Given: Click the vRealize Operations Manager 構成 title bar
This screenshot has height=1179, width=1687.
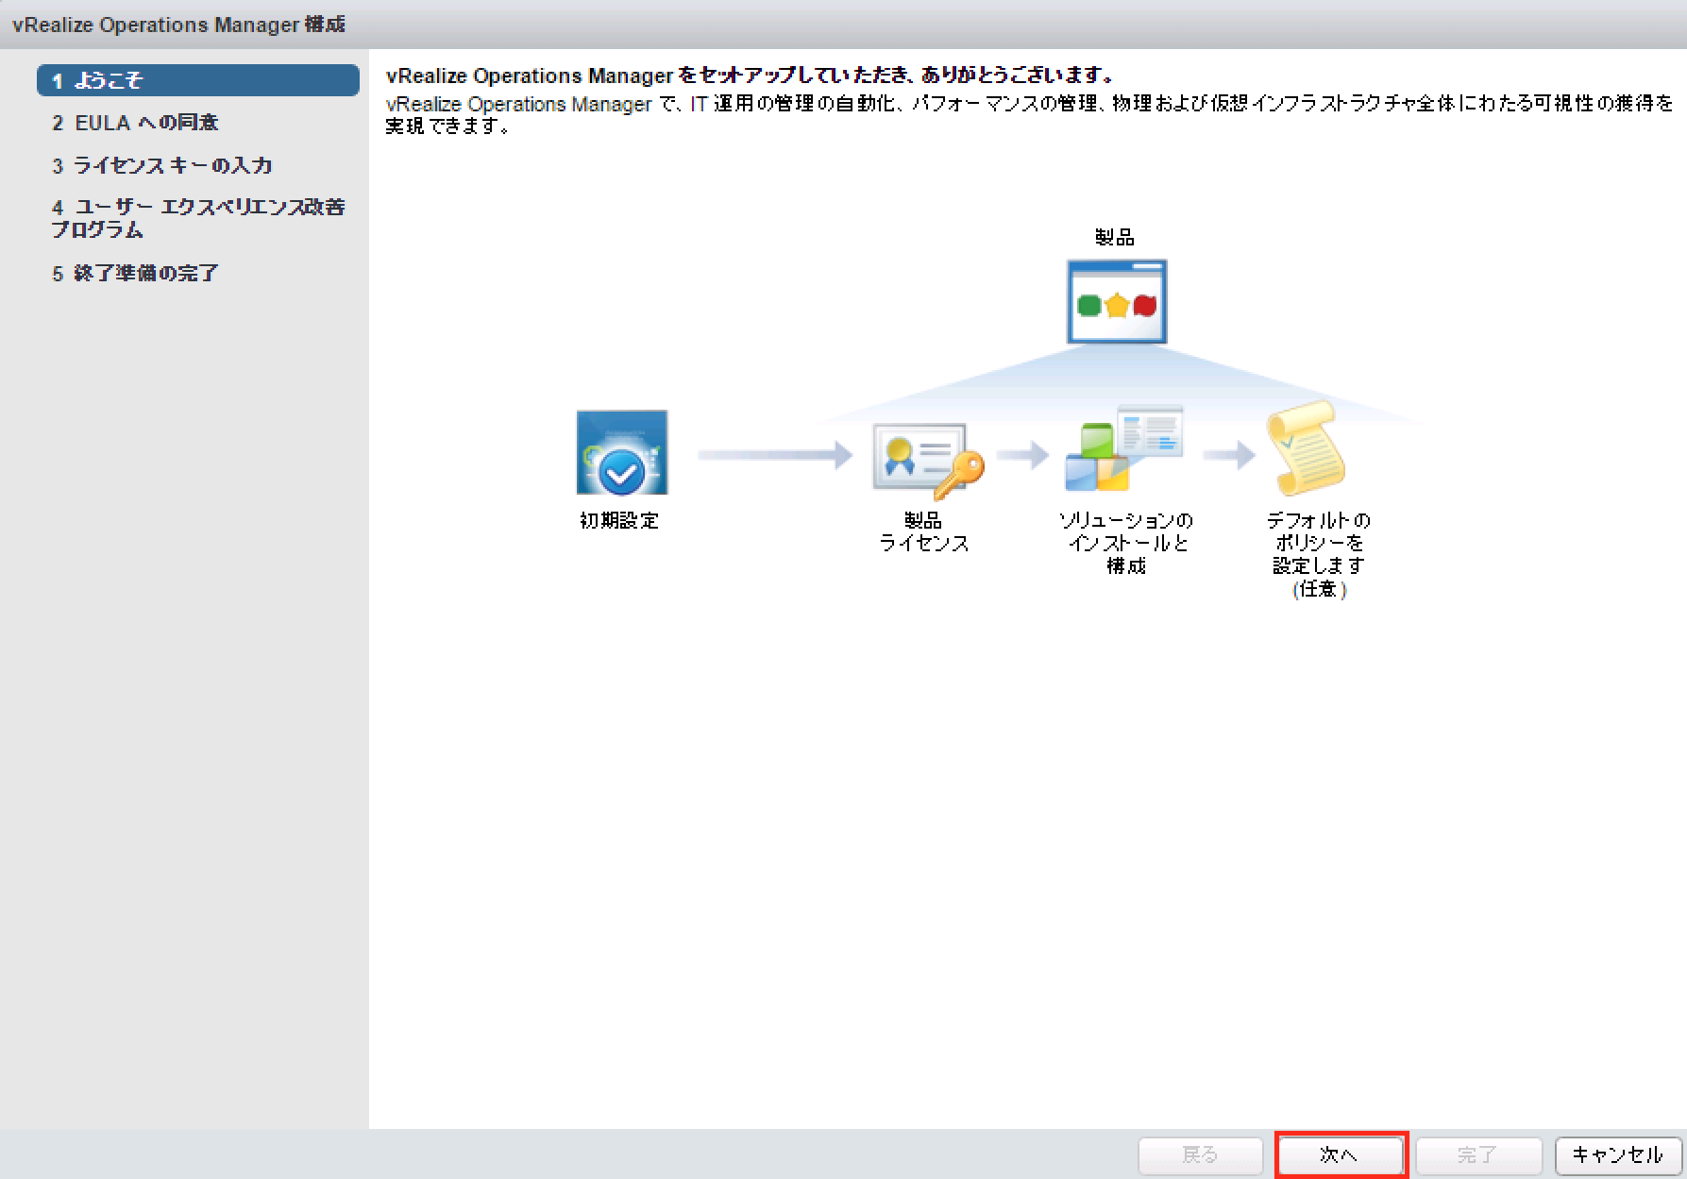Looking at the screenshot, I should click(x=179, y=25).
